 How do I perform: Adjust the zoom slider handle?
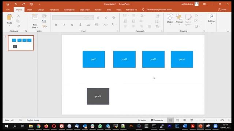204,120
